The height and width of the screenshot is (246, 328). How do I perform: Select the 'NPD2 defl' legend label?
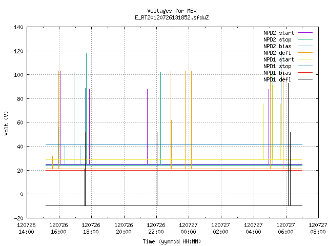click(x=277, y=53)
